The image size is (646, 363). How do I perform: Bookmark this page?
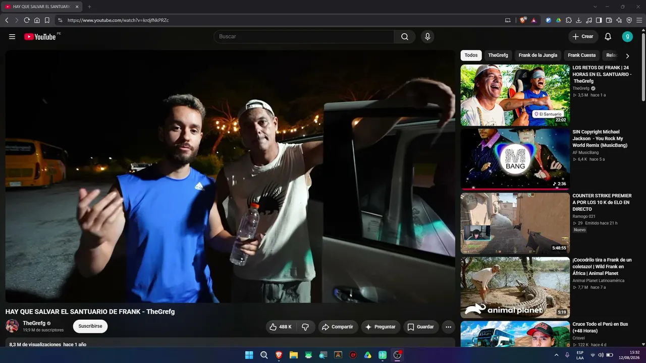click(47, 20)
